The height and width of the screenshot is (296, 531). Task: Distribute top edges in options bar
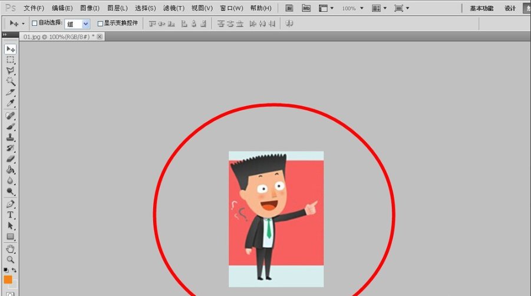coord(221,24)
